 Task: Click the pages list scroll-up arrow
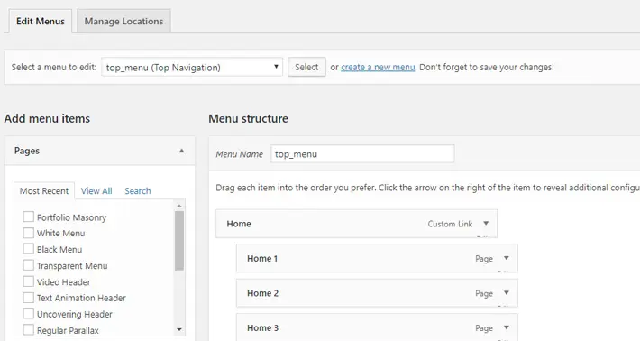click(x=179, y=205)
